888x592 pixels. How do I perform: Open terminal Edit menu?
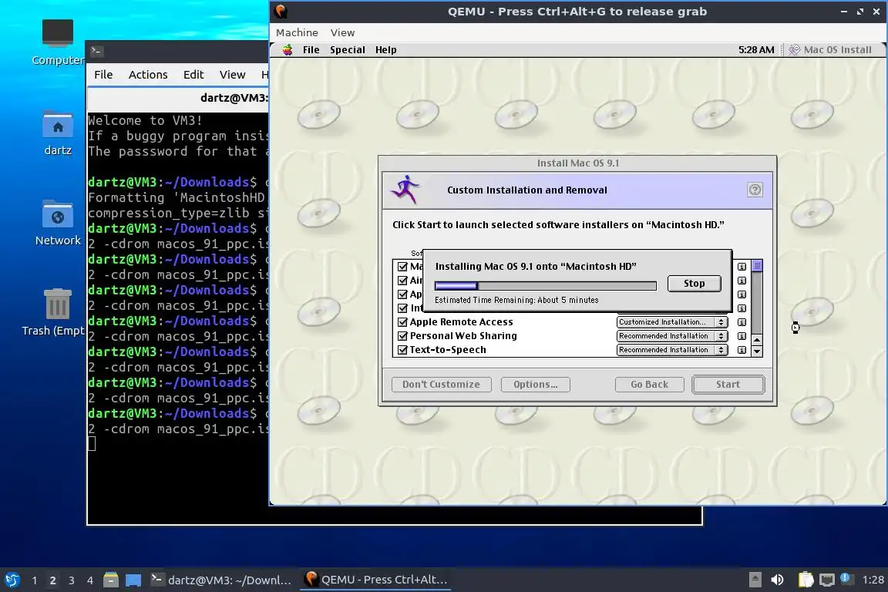click(x=193, y=75)
